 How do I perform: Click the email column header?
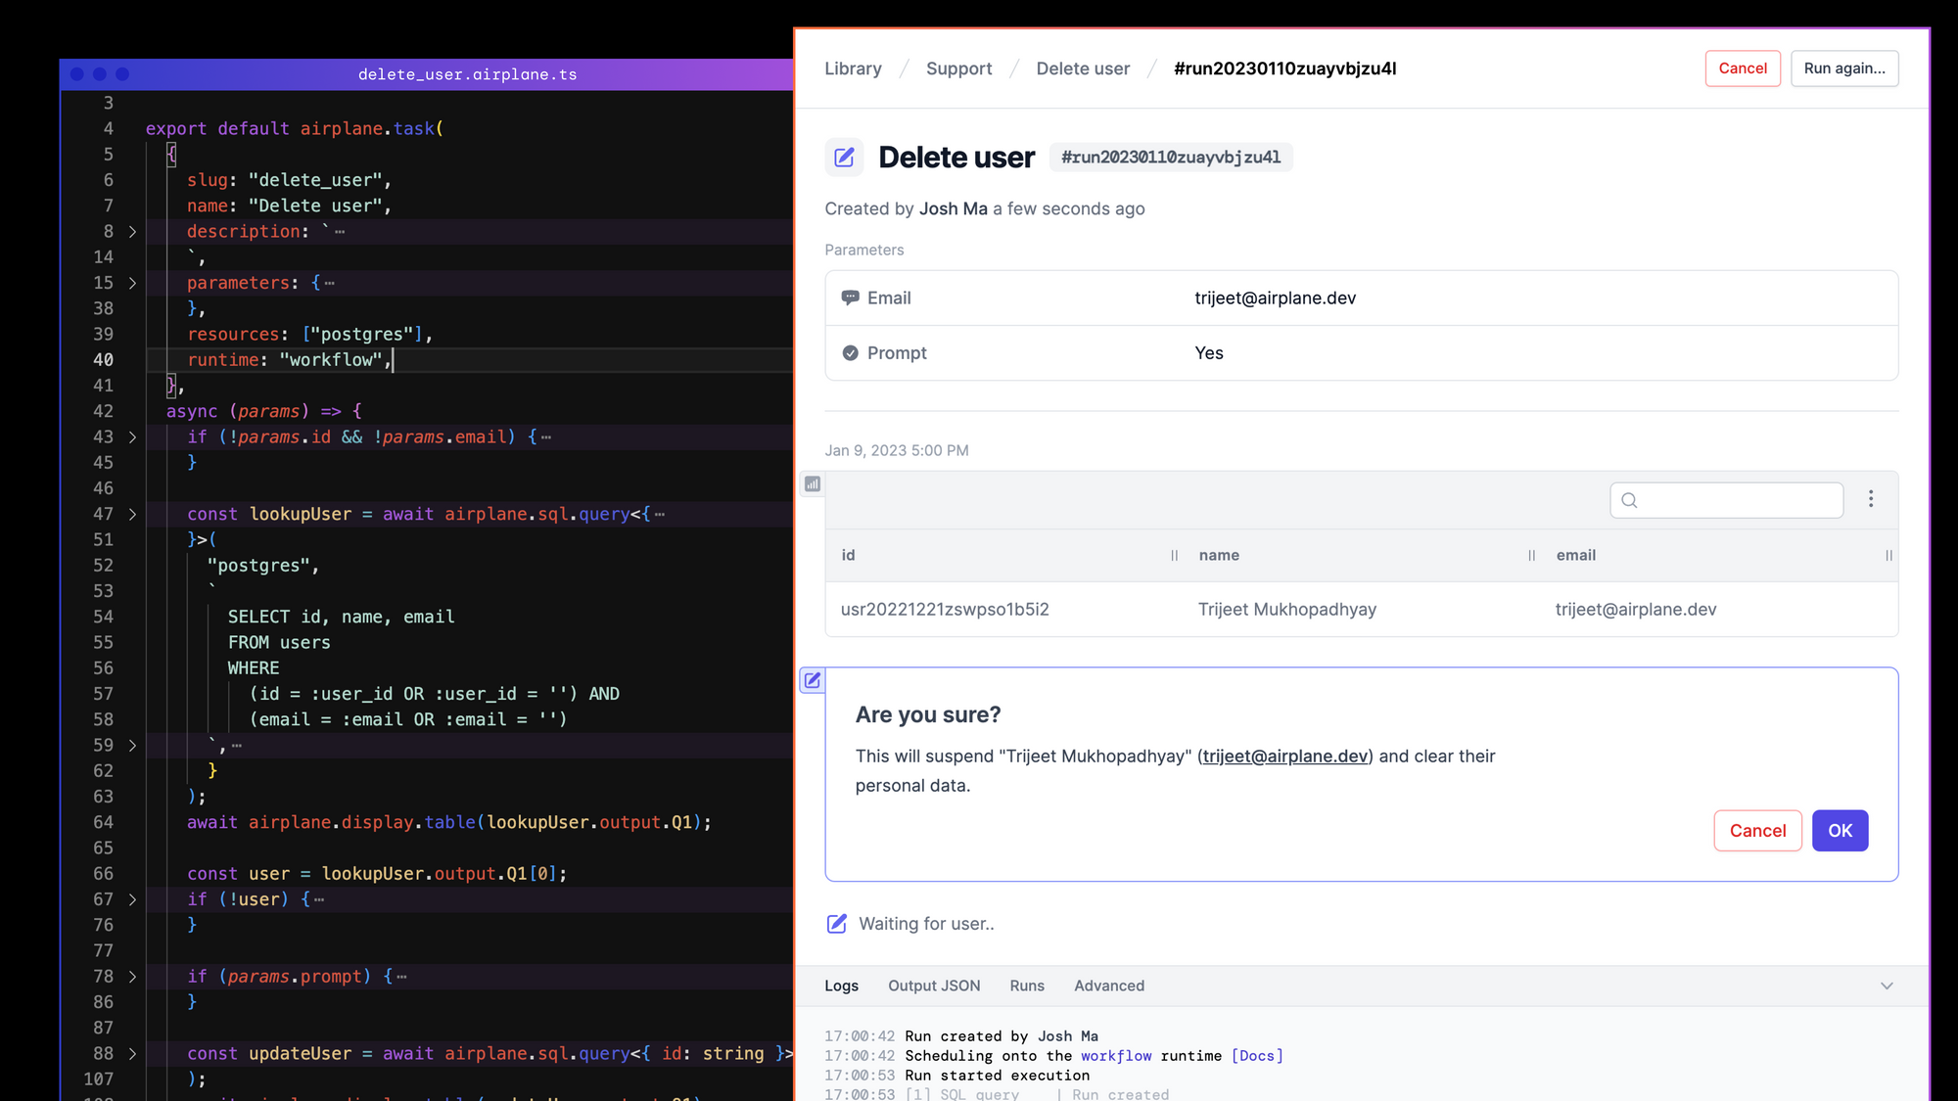click(1576, 555)
